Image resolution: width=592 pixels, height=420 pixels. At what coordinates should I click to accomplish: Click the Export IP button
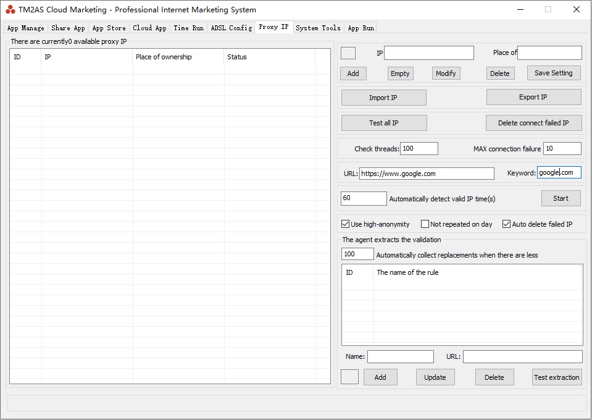[x=533, y=98]
